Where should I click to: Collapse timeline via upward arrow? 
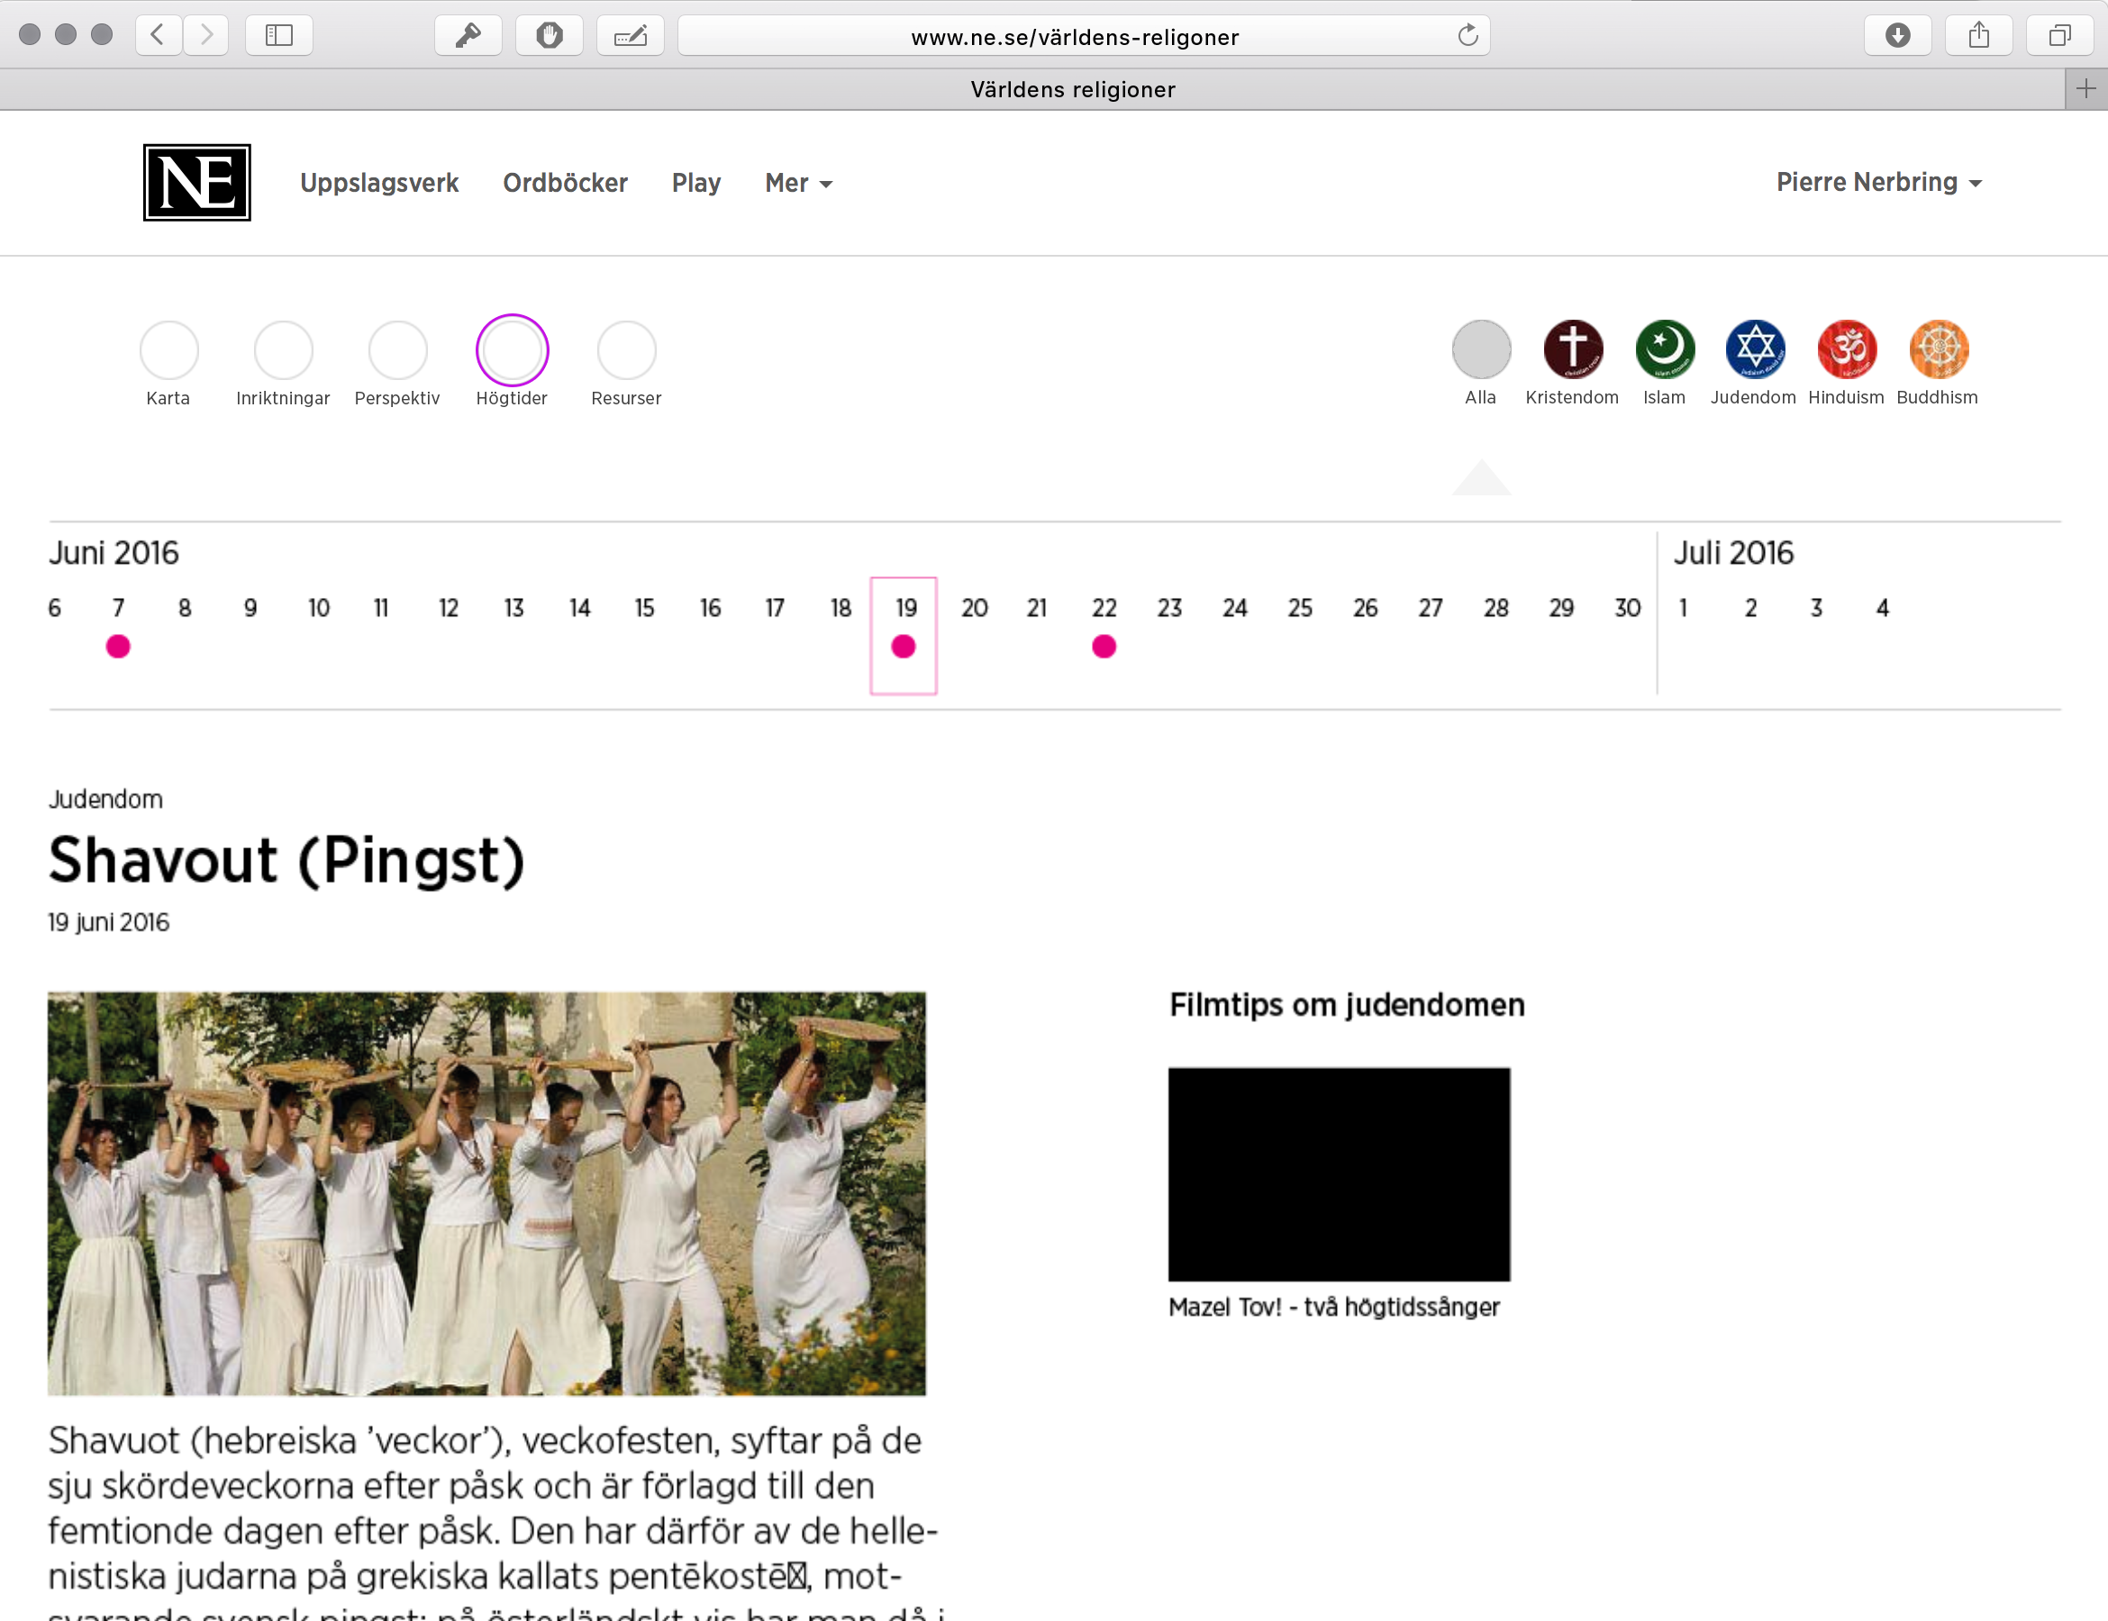[1481, 476]
